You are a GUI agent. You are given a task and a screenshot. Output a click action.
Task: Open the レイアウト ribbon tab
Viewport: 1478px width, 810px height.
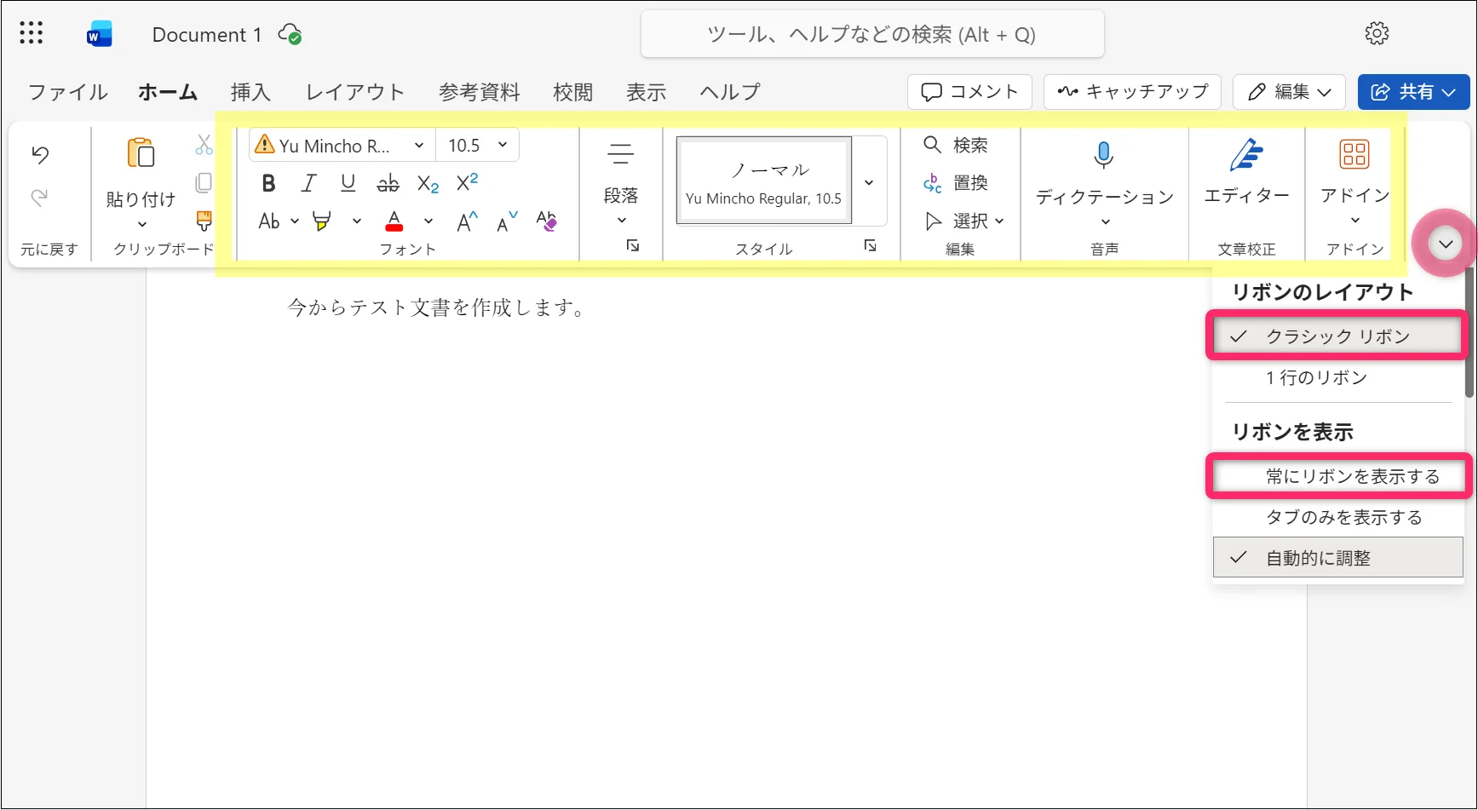354,92
